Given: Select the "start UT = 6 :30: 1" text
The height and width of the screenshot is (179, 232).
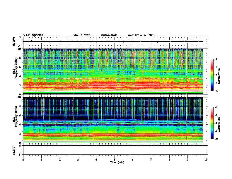Looking at the screenshot, I should [x=141, y=35].
